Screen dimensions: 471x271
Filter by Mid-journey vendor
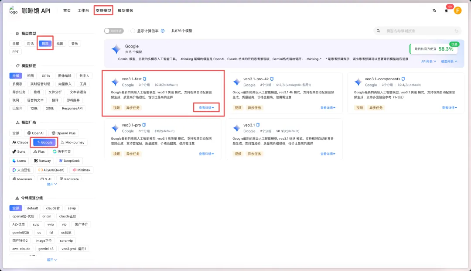72,142
